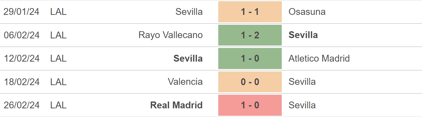This screenshot has height=117, width=422.
Task: Select the Atletico Madrid team name
Action: [x=319, y=58]
